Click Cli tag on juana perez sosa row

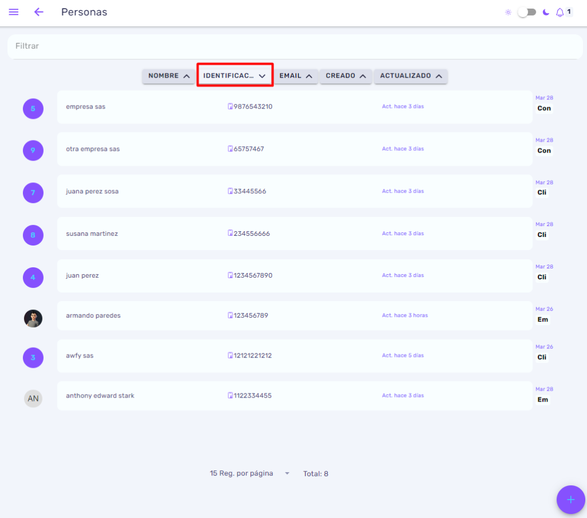(542, 193)
